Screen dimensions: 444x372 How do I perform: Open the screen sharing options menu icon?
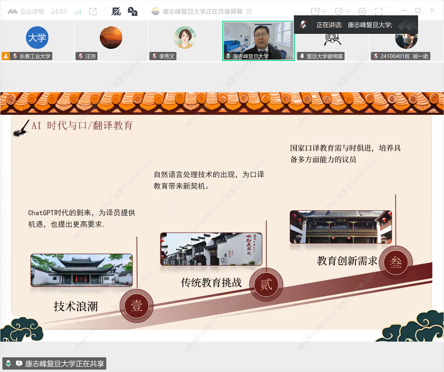249,12
